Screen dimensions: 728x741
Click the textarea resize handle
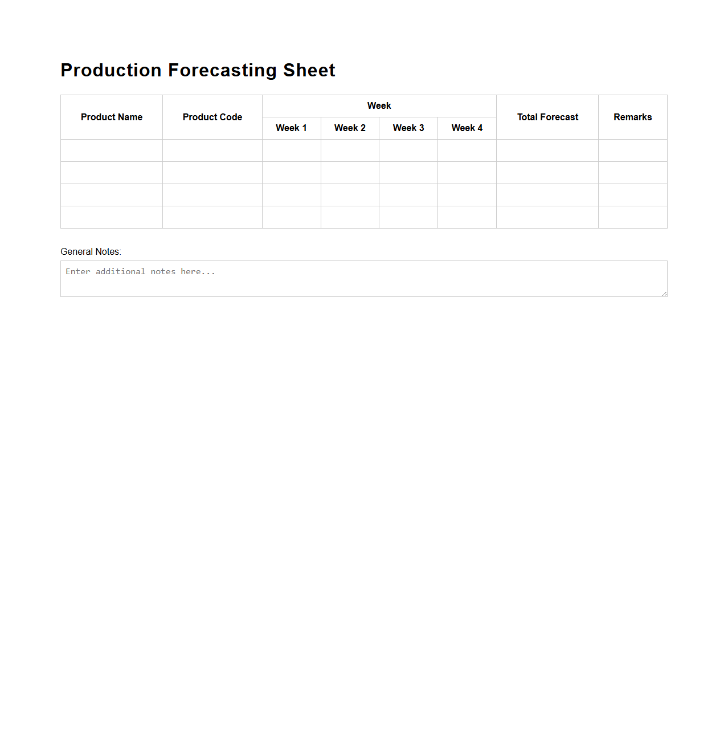[664, 293]
